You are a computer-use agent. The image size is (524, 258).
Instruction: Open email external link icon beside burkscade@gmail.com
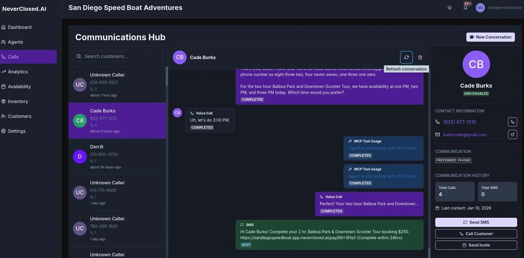coord(513,134)
